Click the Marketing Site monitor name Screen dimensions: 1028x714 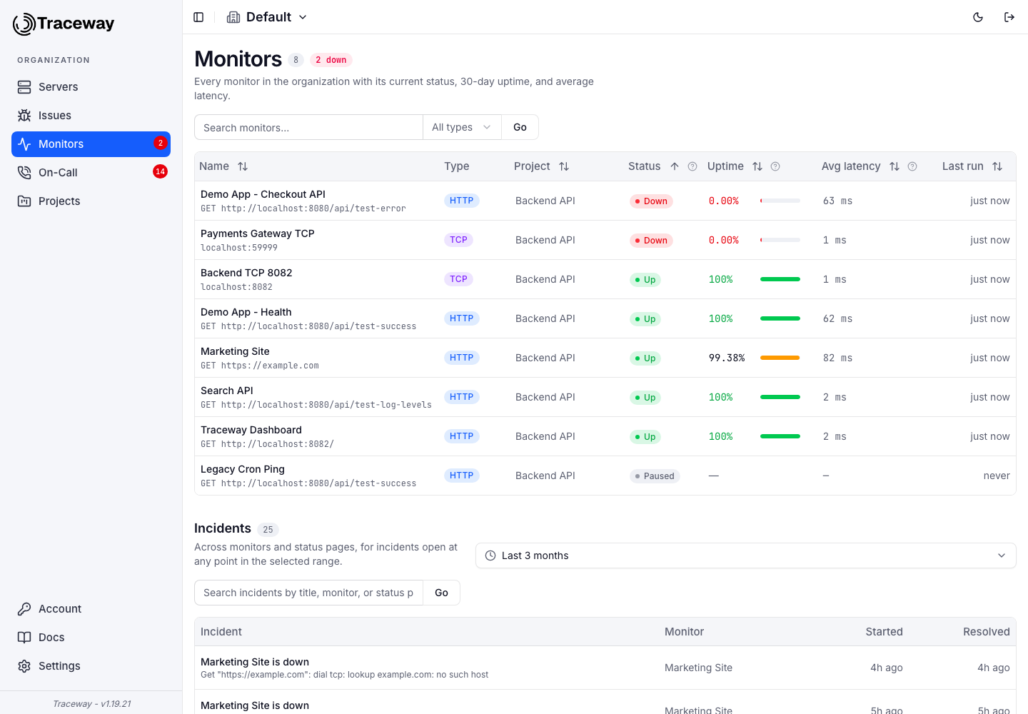[x=235, y=351]
